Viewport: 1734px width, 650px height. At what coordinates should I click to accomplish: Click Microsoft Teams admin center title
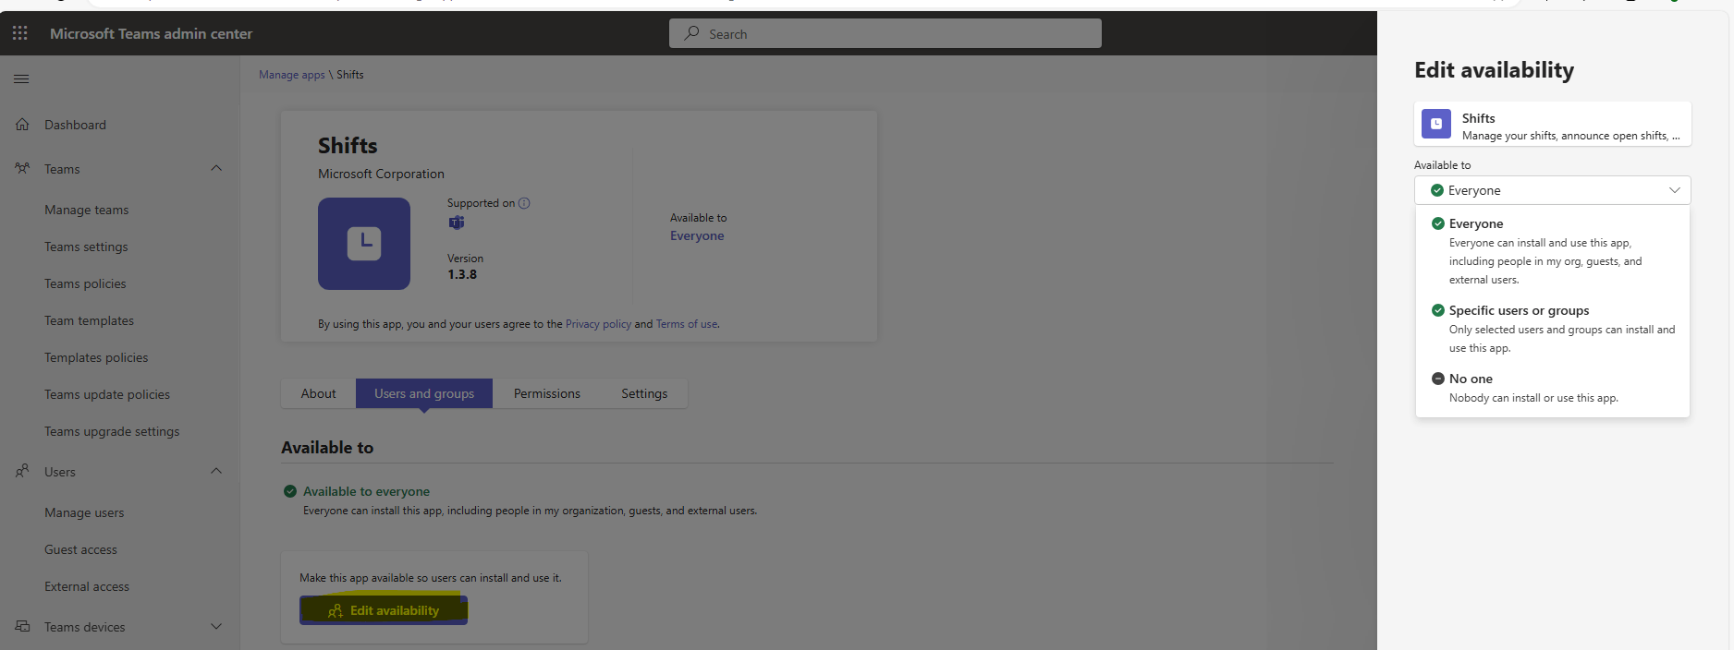151,33
